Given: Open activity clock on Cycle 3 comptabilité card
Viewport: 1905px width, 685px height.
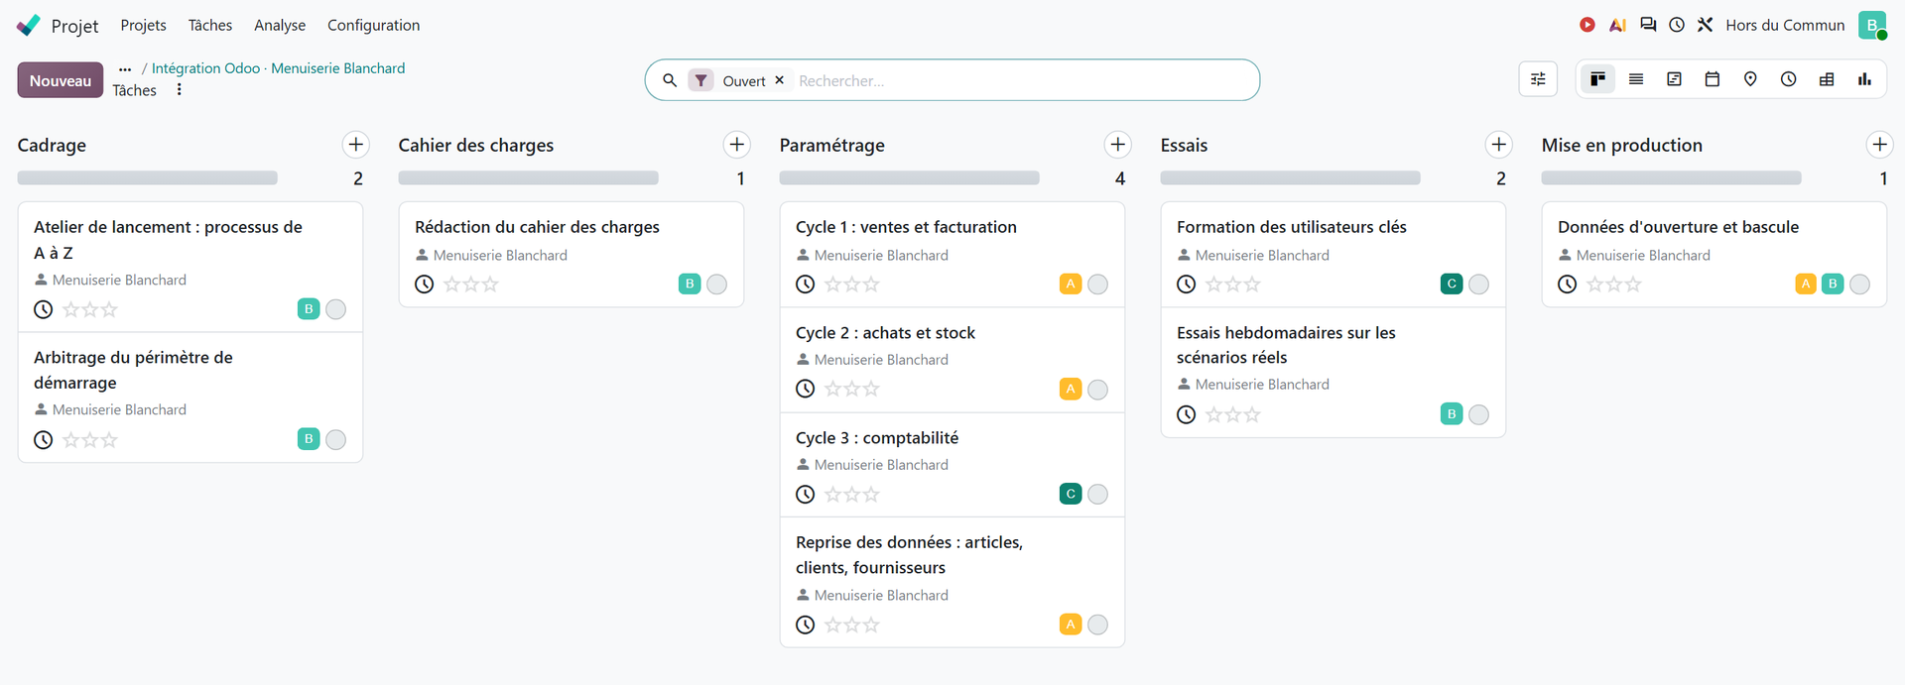Looking at the screenshot, I should pos(806,494).
